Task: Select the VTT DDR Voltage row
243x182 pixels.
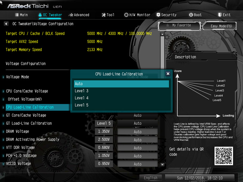Action: [20, 148]
